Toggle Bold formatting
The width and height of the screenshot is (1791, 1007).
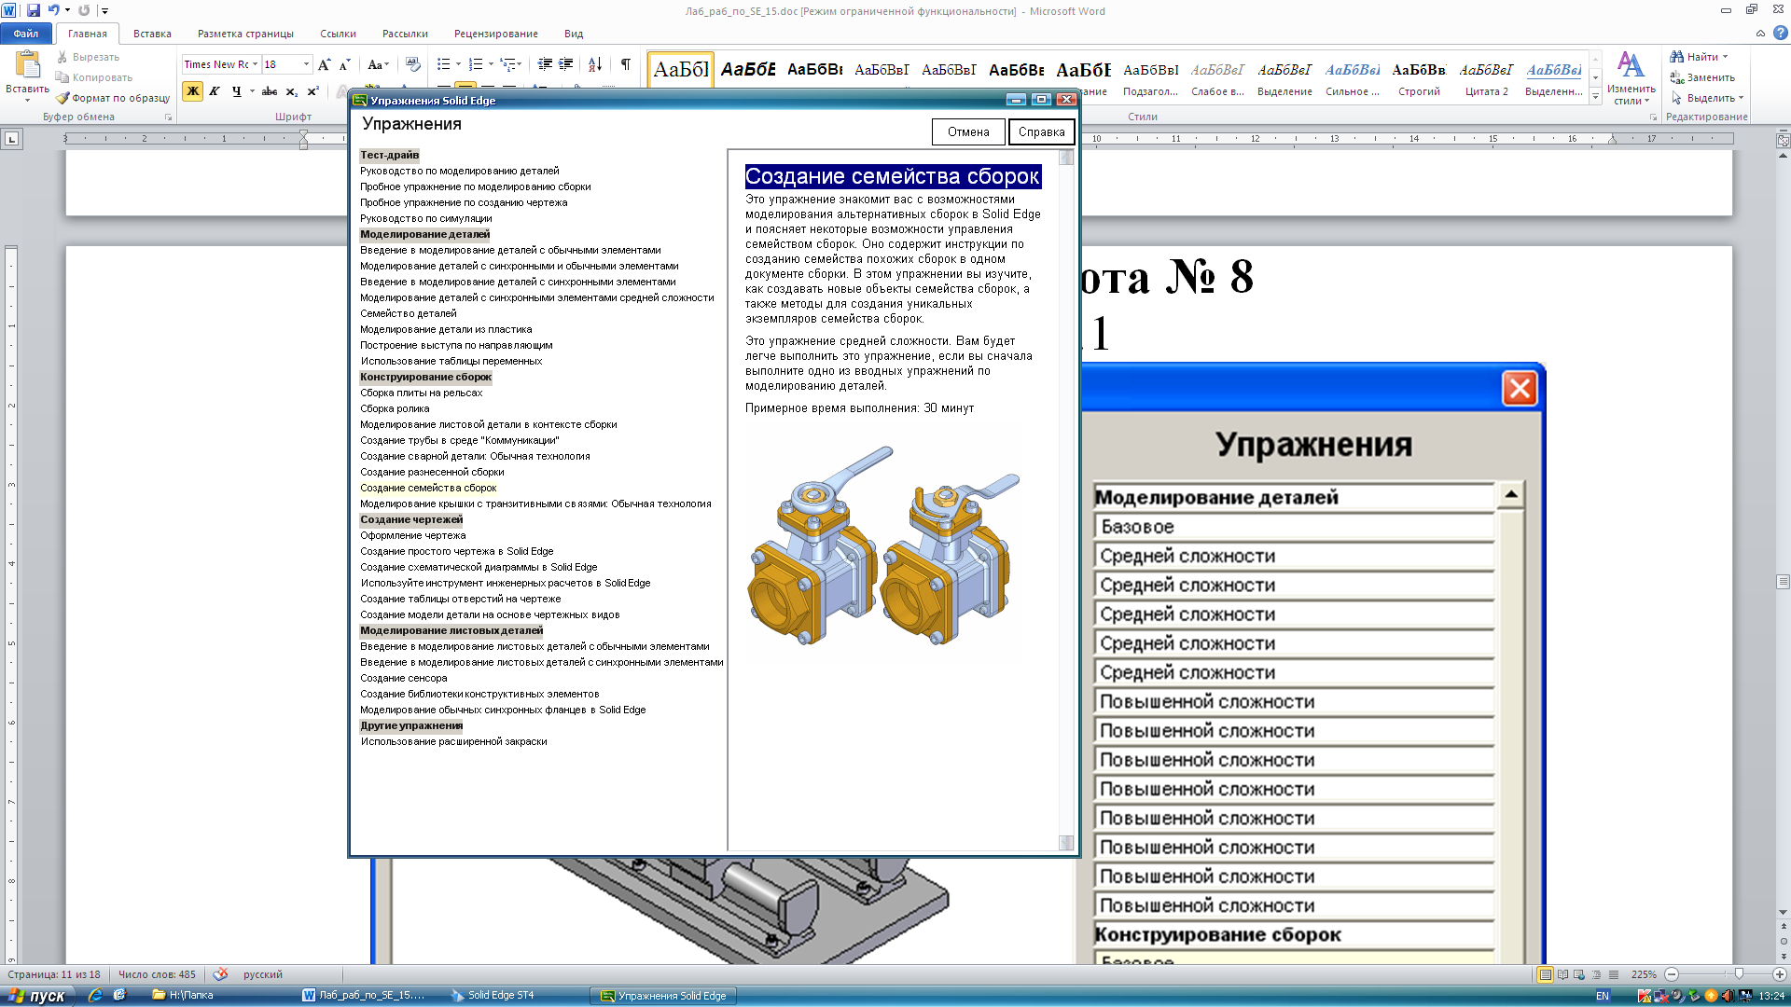pyautogui.click(x=193, y=91)
